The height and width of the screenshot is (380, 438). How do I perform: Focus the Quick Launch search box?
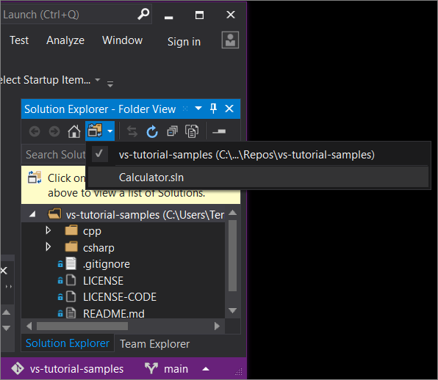pyautogui.click(x=76, y=14)
